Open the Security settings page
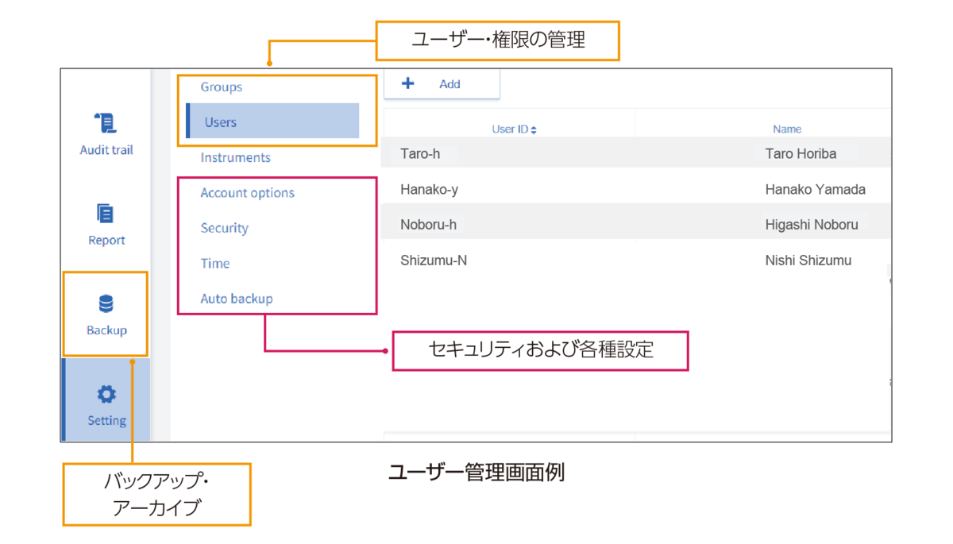The width and height of the screenshot is (953, 544). 224,229
